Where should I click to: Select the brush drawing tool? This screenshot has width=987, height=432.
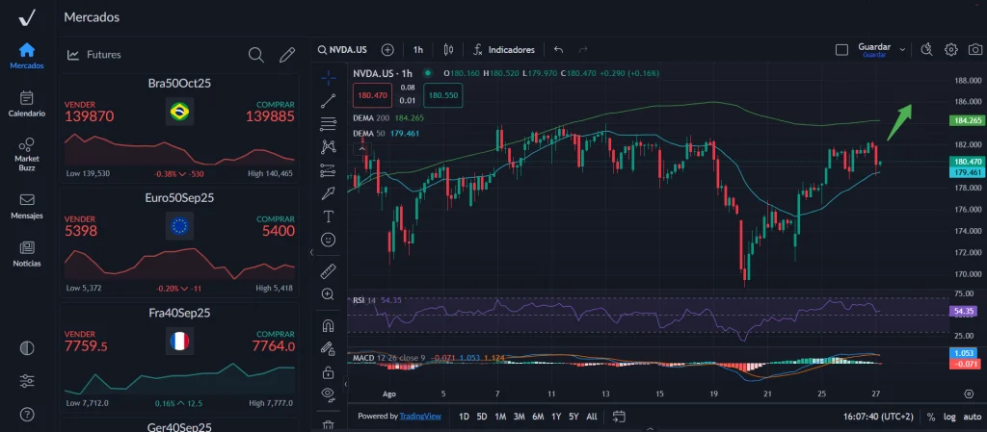point(328,192)
